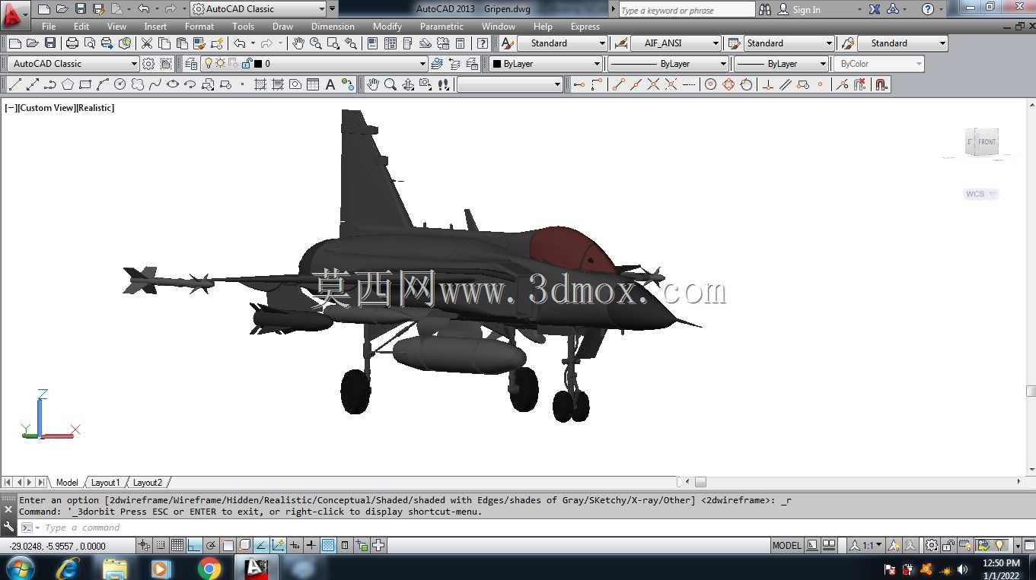This screenshot has height=580, width=1036.
Task: Click the Cut scissors icon
Action: click(147, 43)
